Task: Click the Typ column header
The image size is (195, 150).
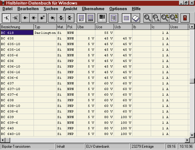Action: (45, 27)
